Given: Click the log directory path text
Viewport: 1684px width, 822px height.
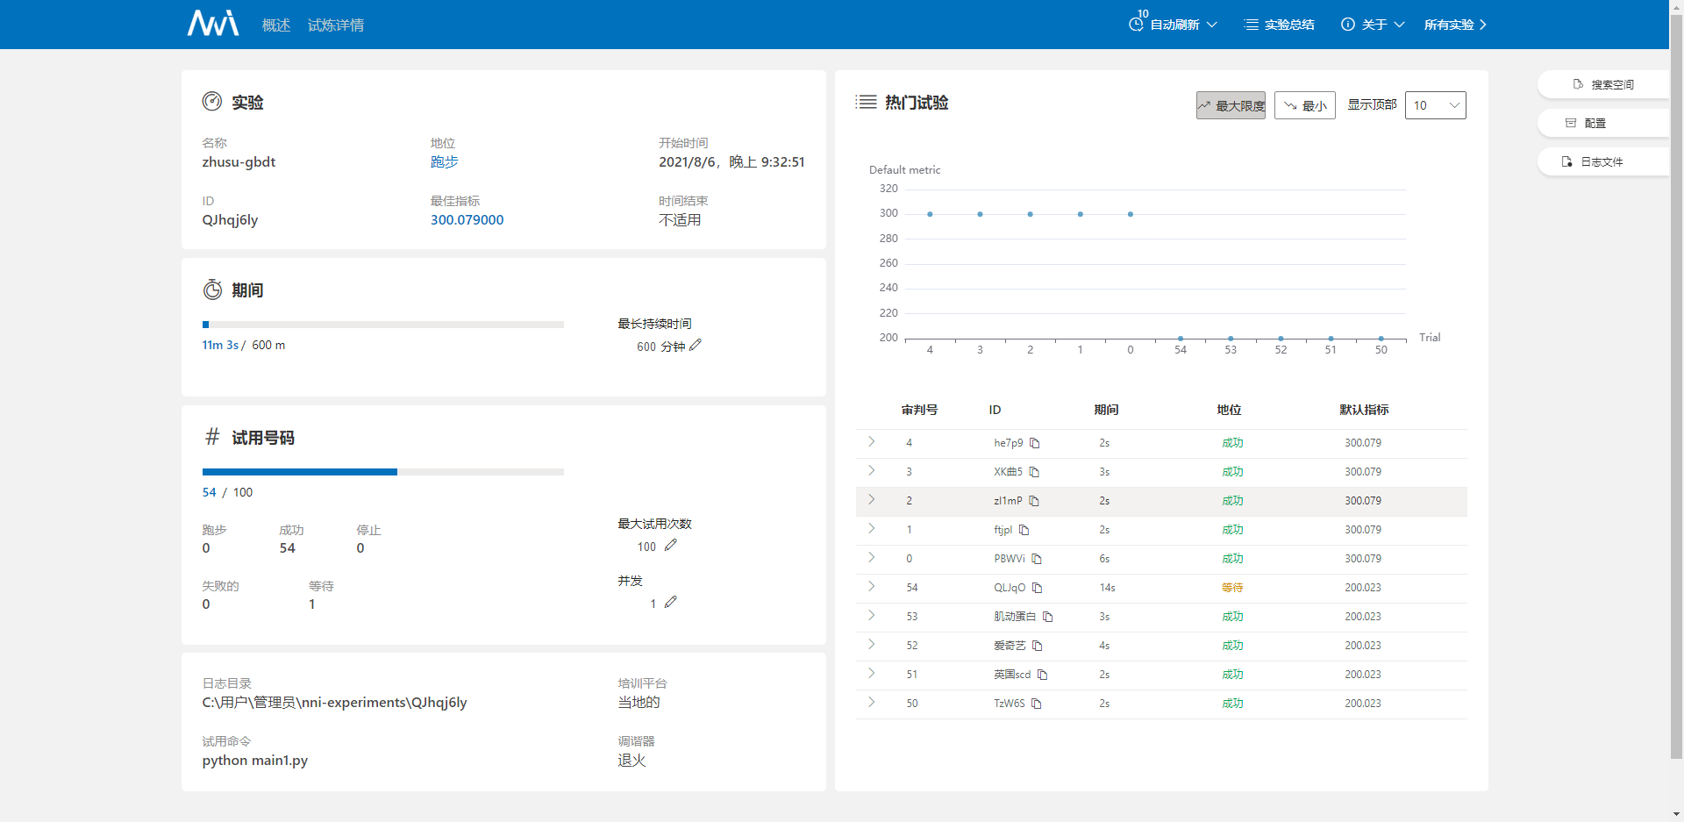Looking at the screenshot, I should point(334,703).
